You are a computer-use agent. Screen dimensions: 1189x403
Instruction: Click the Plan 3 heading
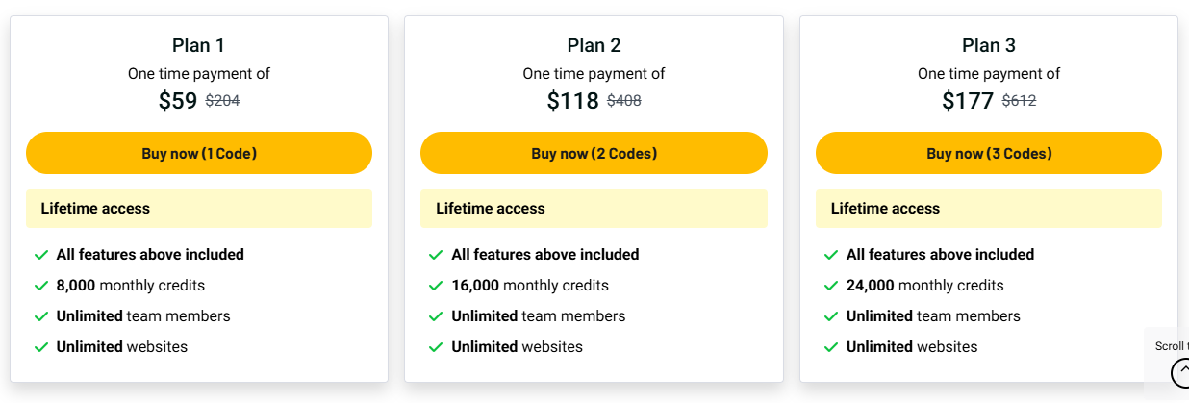[989, 45]
